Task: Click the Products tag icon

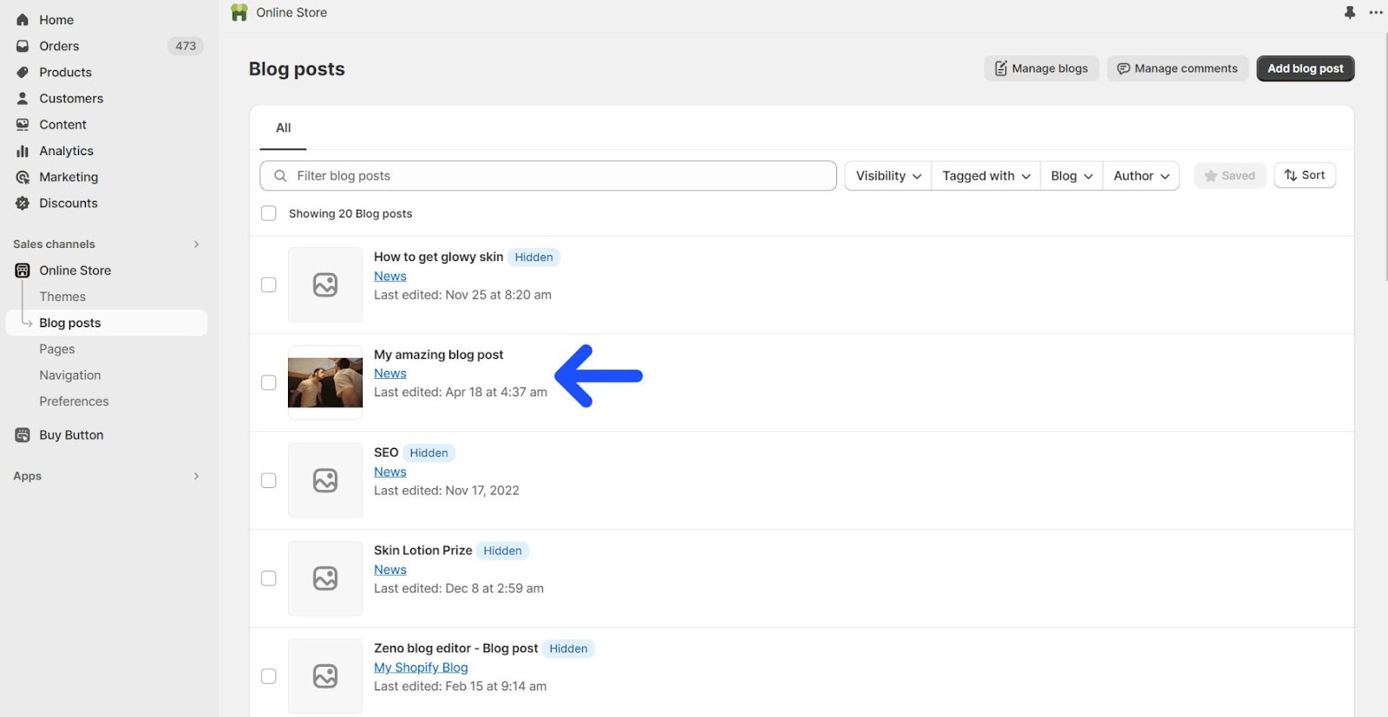Action: [x=23, y=72]
